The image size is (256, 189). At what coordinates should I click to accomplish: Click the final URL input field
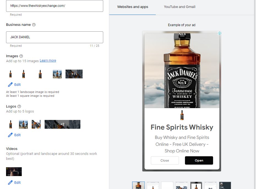click(55, 6)
